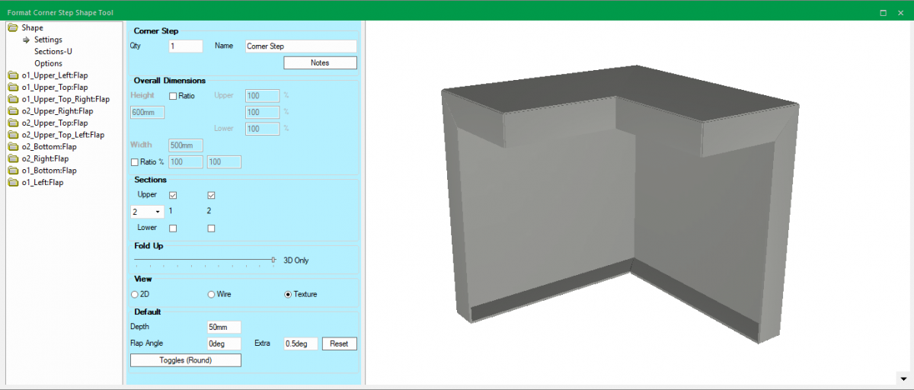Click the o1_Upper_Left:Flap folder icon
The height and width of the screenshot is (390, 914).
pos(12,75)
